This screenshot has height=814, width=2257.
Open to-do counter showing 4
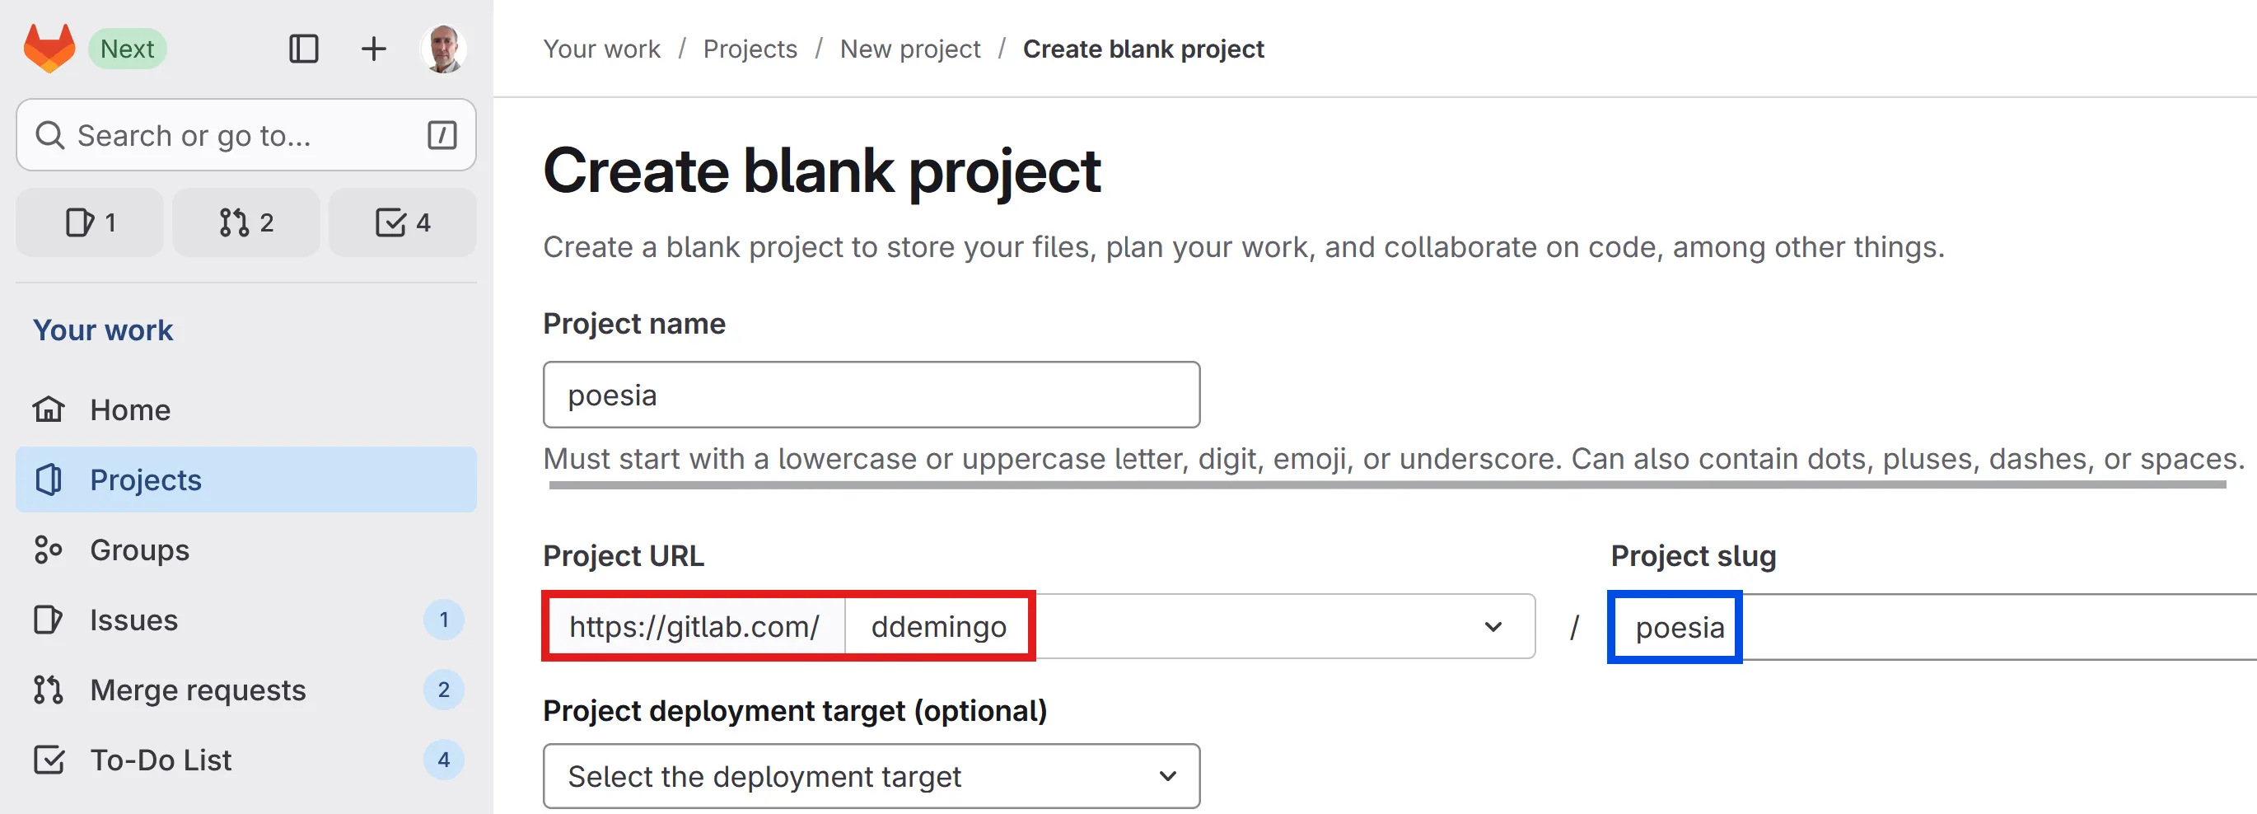click(403, 222)
